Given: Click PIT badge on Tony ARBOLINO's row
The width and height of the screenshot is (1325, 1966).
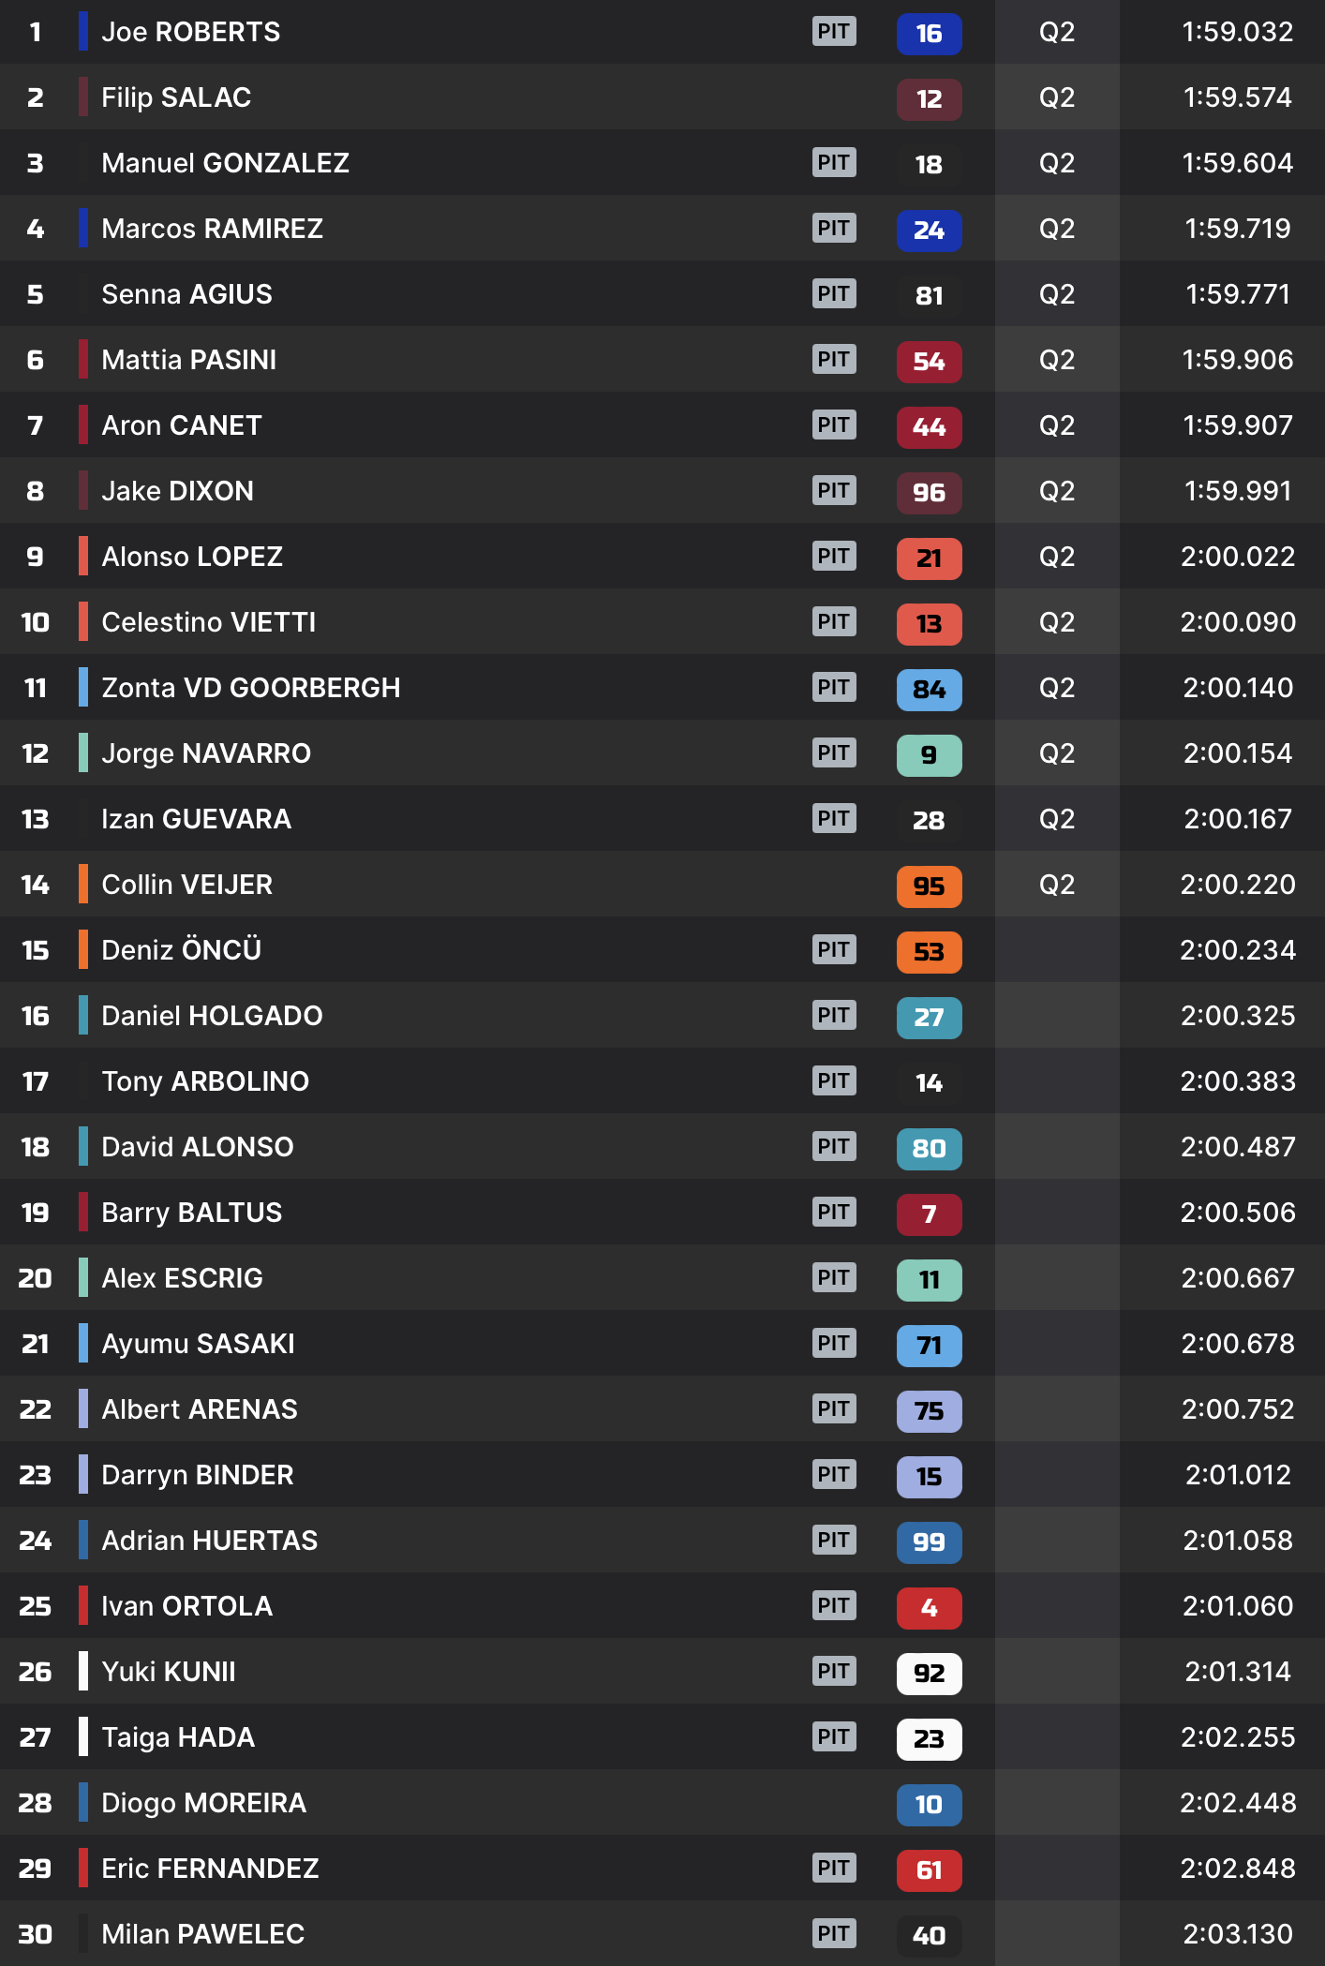Looking at the screenshot, I should (x=834, y=1081).
